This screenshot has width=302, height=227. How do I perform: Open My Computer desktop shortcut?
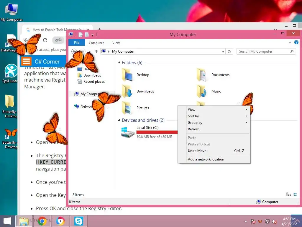point(12,12)
